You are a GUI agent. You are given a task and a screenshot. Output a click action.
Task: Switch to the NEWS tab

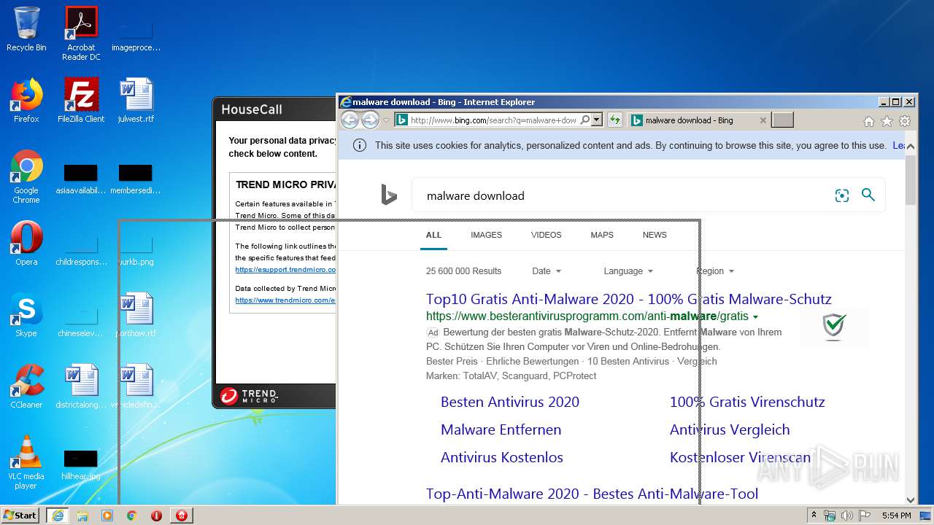click(x=655, y=235)
